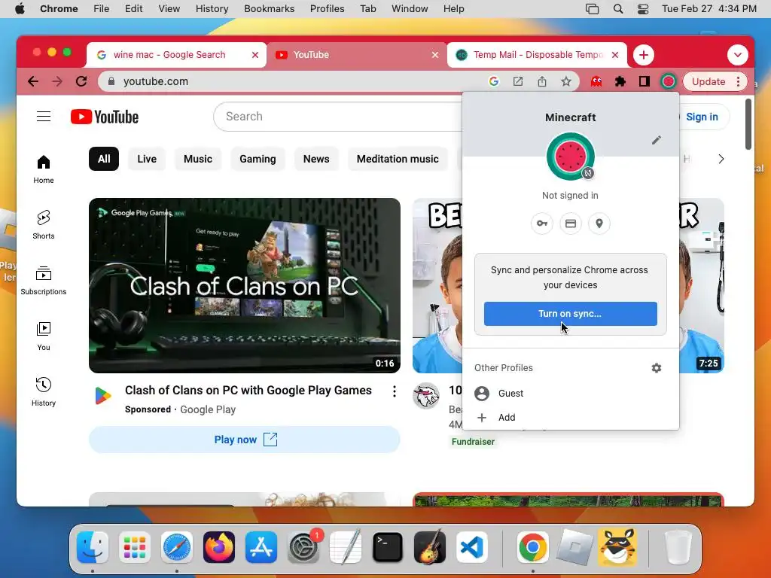
Task: Open the Bookmarks menu
Action: tap(269, 8)
